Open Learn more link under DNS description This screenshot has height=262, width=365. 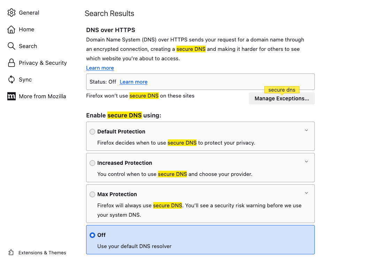[100, 68]
